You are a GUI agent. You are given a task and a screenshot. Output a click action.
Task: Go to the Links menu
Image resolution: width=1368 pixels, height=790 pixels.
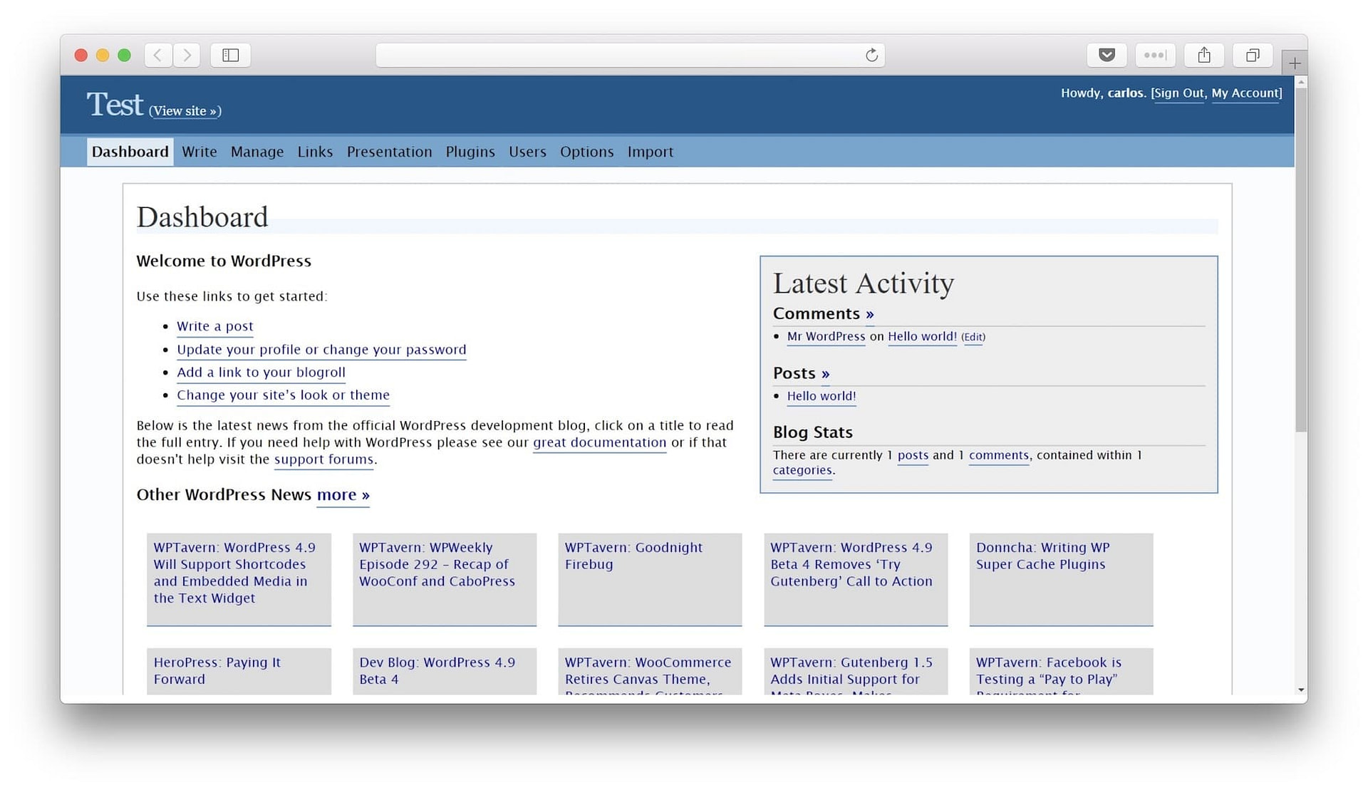pyautogui.click(x=315, y=152)
